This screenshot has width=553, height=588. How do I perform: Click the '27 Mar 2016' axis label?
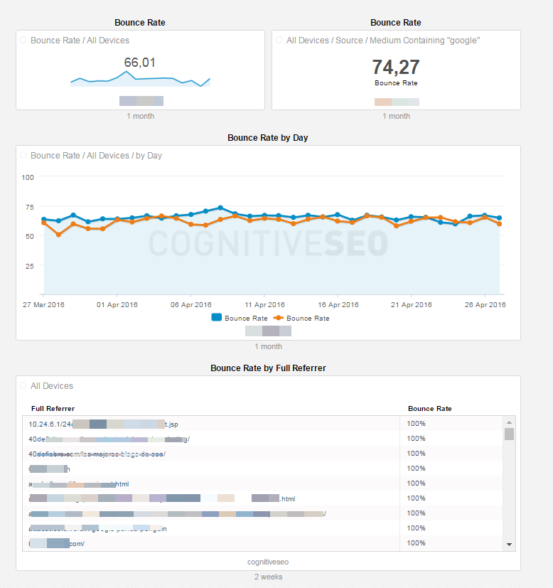pyautogui.click(x=43, y=304)
